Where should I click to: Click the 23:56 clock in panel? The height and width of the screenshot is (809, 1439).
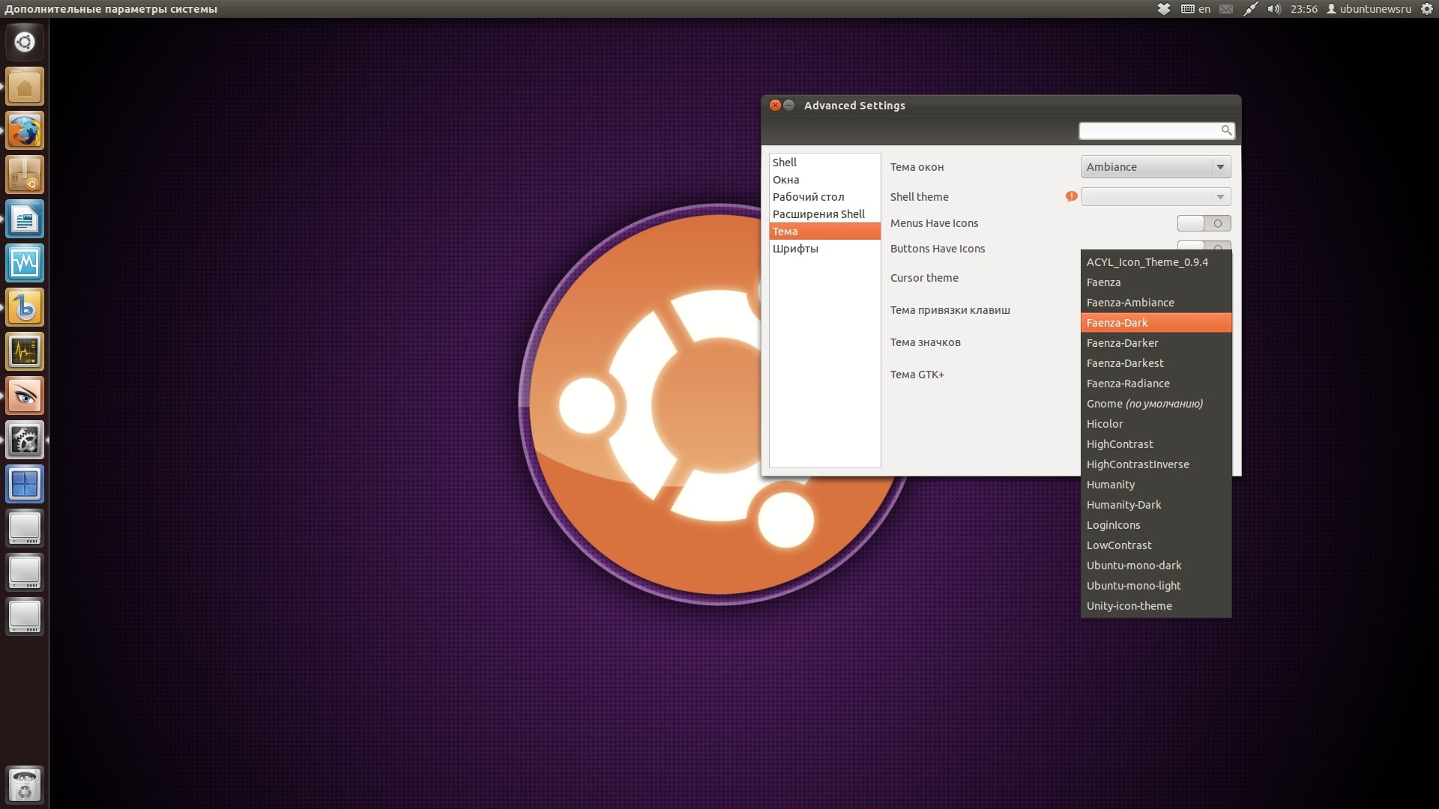(x=1304, y=9)
